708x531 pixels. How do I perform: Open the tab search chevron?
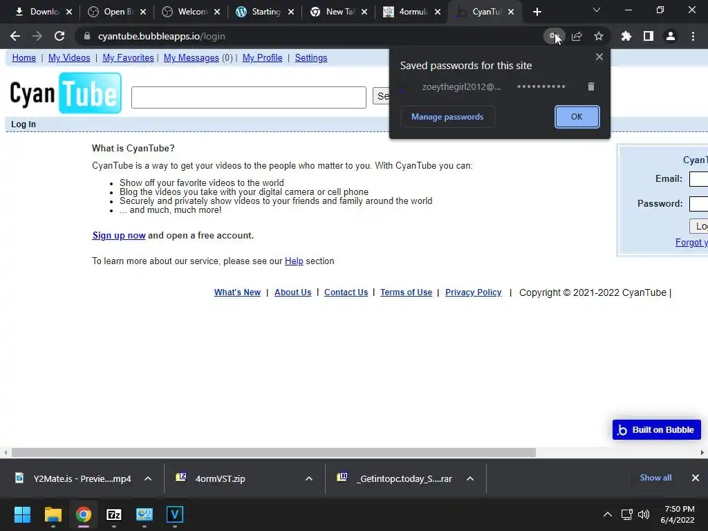click(x=597, y=10)
